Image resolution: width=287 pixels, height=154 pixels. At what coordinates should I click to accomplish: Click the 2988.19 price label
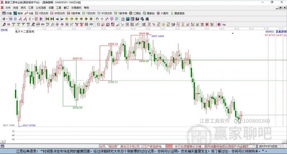(113, 44)
